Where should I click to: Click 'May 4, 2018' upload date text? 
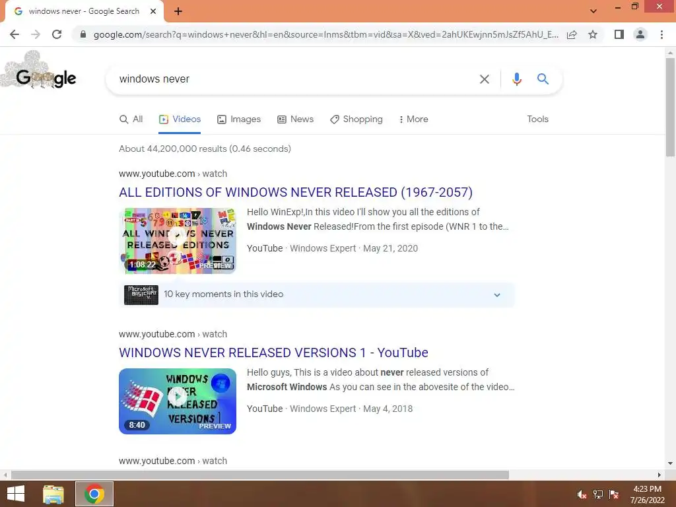point(388,409)
